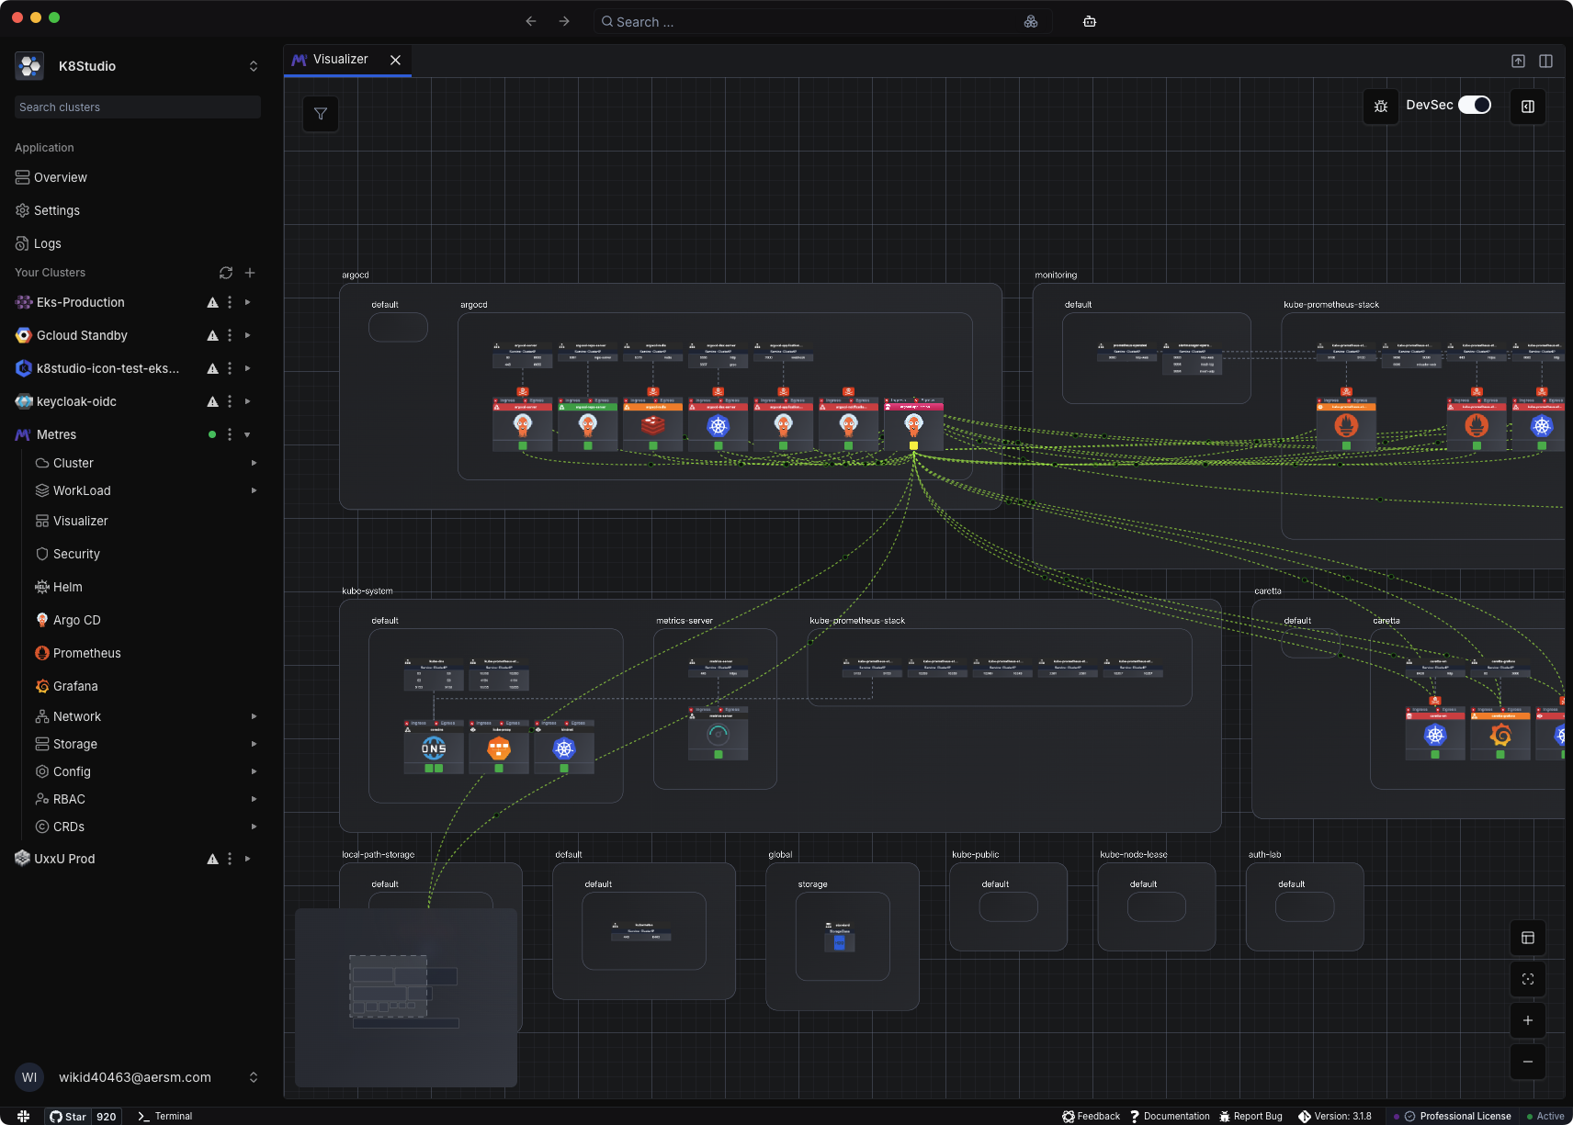This screenshot has height=1125, width=1573.
Task: Focus the Search clusters field
Action: [x=138, y=107]
